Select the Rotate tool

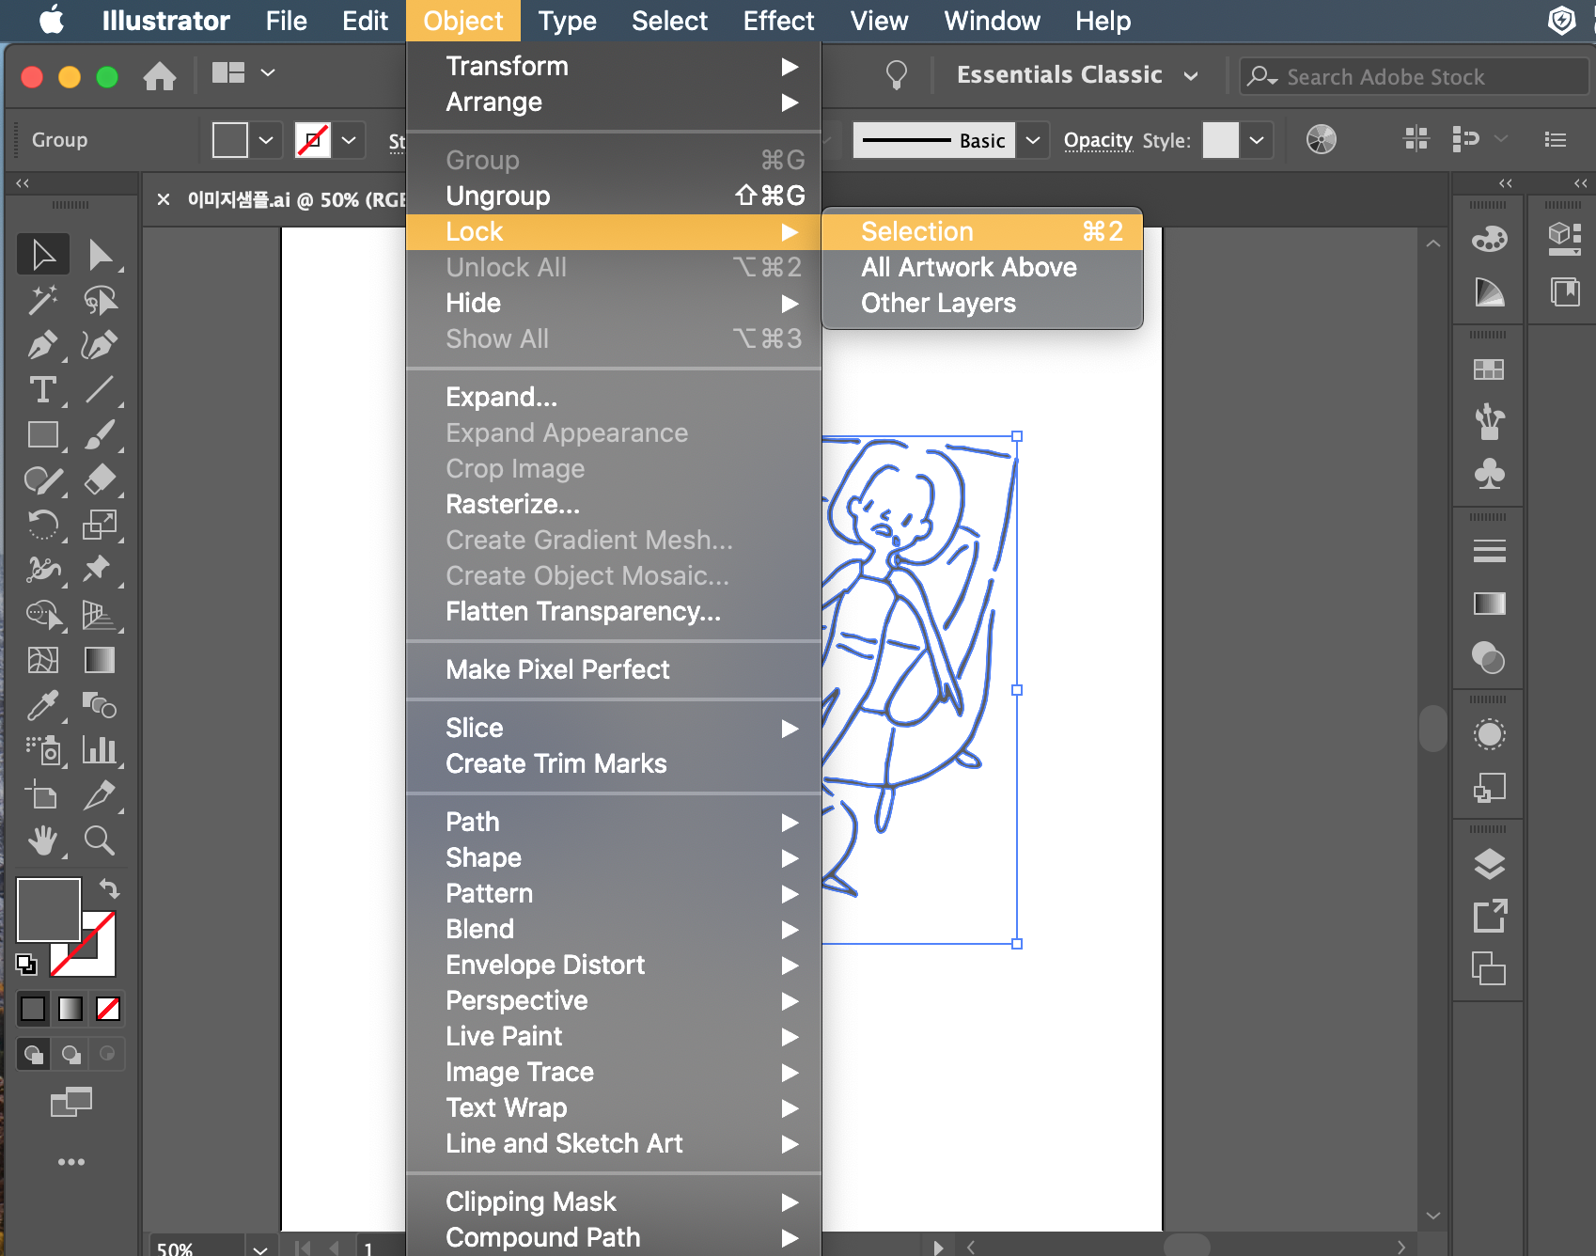click(x=42, y=525)
